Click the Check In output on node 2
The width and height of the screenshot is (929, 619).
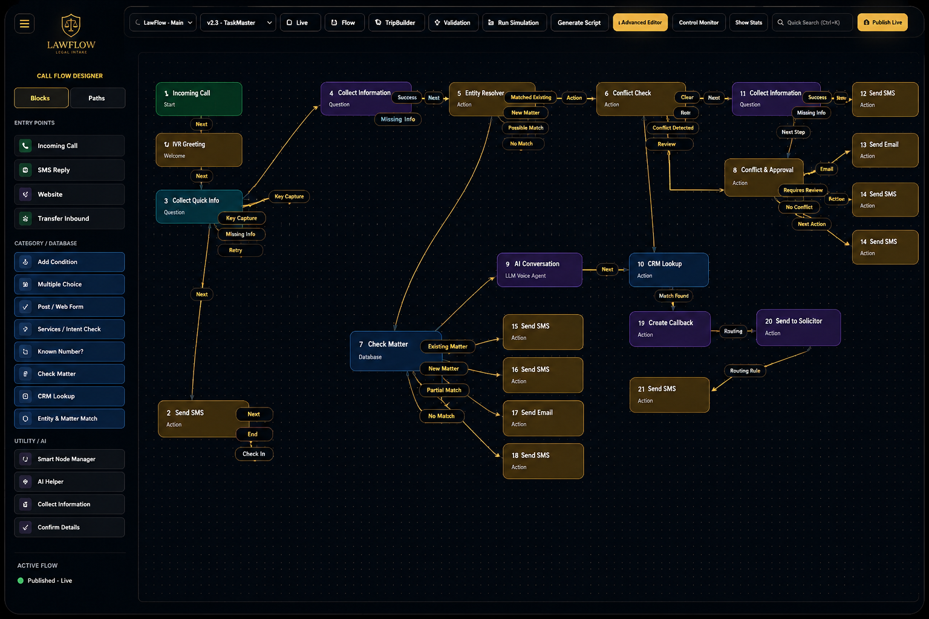(254, 454)
